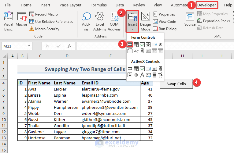Click Run Dialog
The height and width of the screenshot is (153, 234).
[x=165, y=29]
